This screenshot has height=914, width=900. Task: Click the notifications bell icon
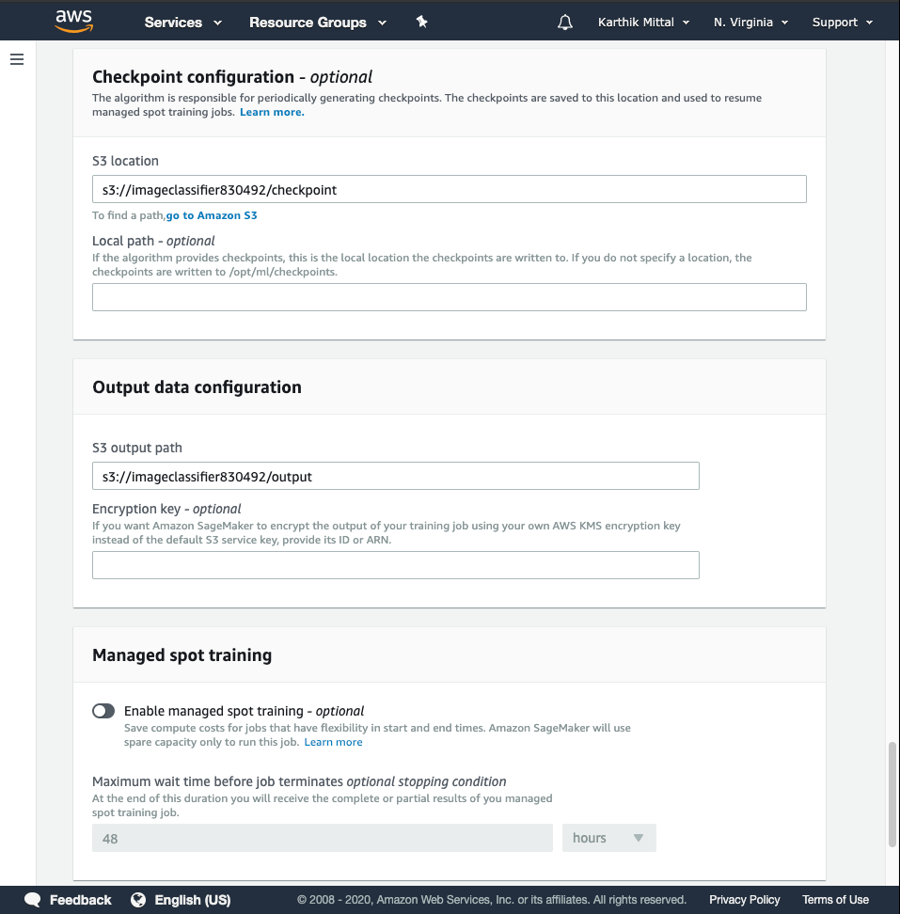pos(564,21)
